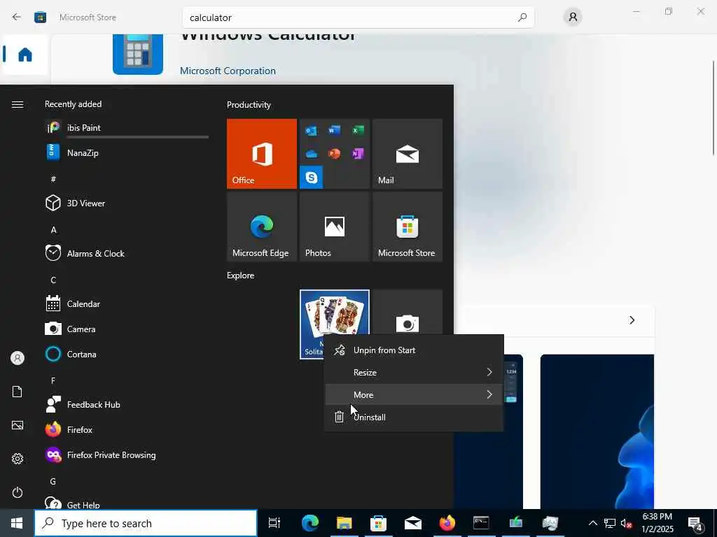Open ibis Paint from Recently added

[x=127, y=128]
